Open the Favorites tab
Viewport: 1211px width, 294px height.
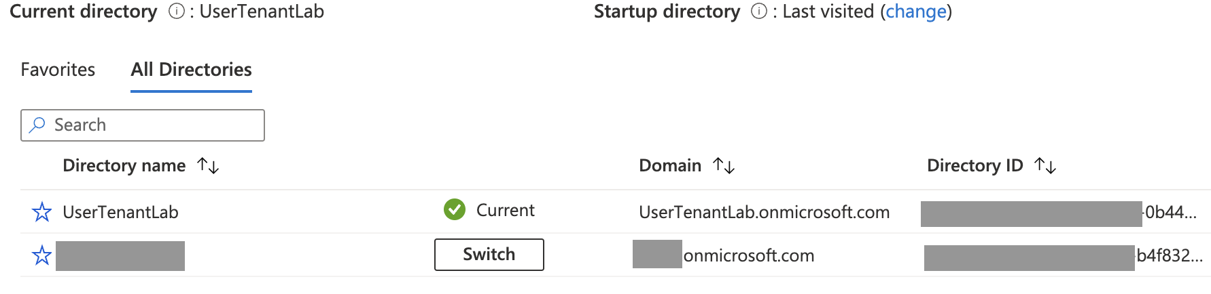point(58,70)
